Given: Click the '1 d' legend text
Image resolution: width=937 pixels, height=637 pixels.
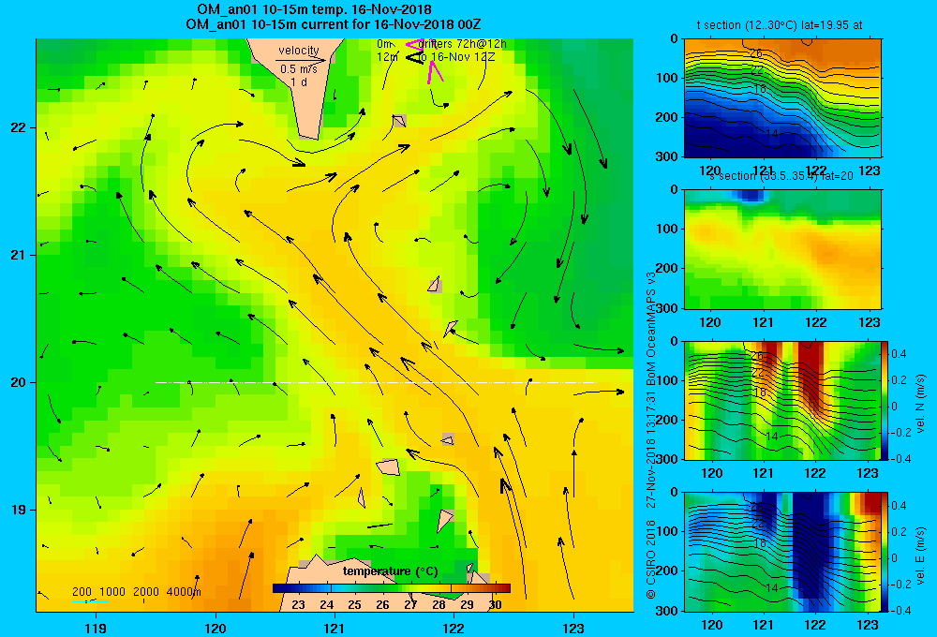Looking at the screenshot, I should (299, 81).
